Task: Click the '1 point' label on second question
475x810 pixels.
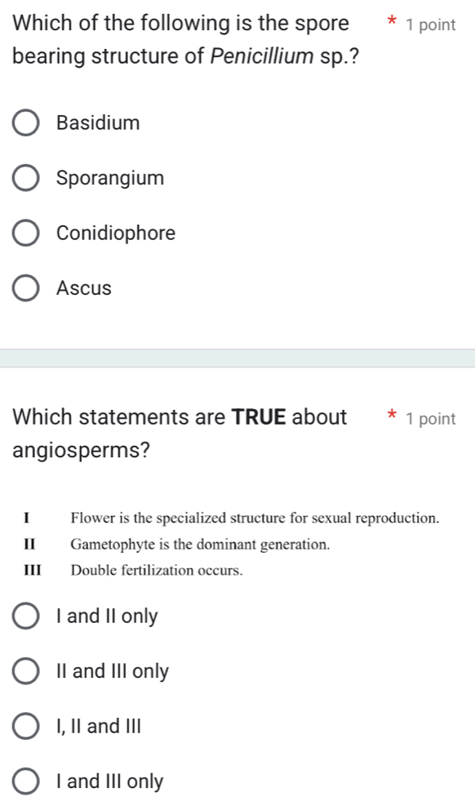Action: point(430,419)
